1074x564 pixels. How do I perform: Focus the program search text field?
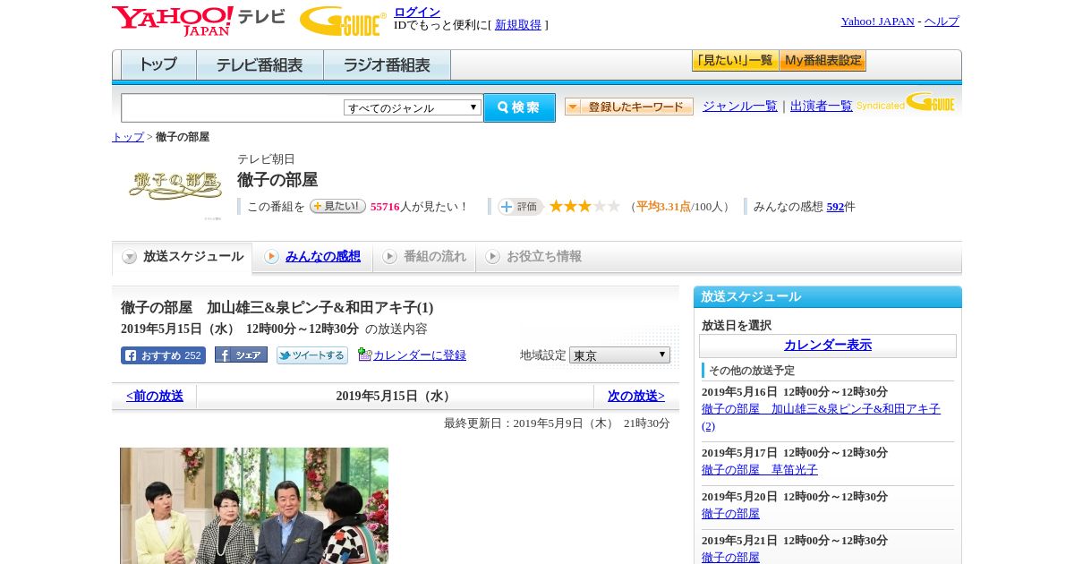[233, 107]
